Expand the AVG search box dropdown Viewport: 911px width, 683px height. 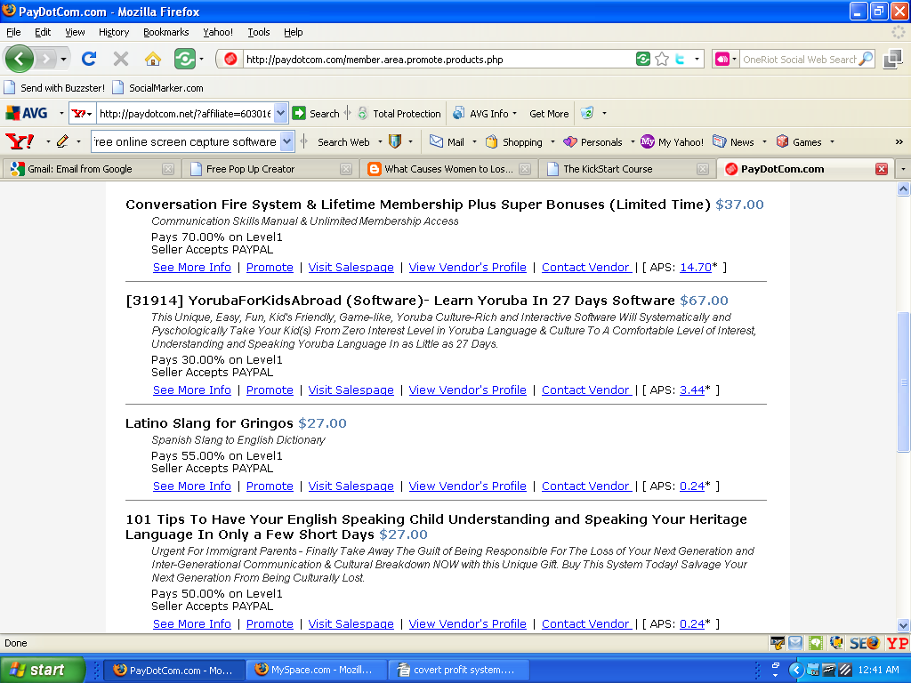click(281, 114)
